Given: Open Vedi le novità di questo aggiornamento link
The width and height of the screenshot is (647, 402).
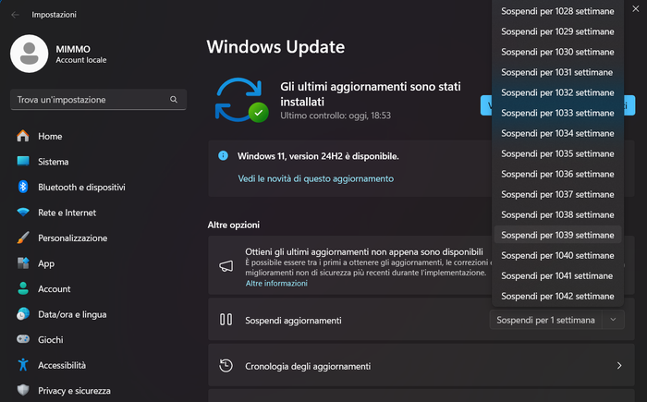Looking at the screenshot, I should 316,178.
